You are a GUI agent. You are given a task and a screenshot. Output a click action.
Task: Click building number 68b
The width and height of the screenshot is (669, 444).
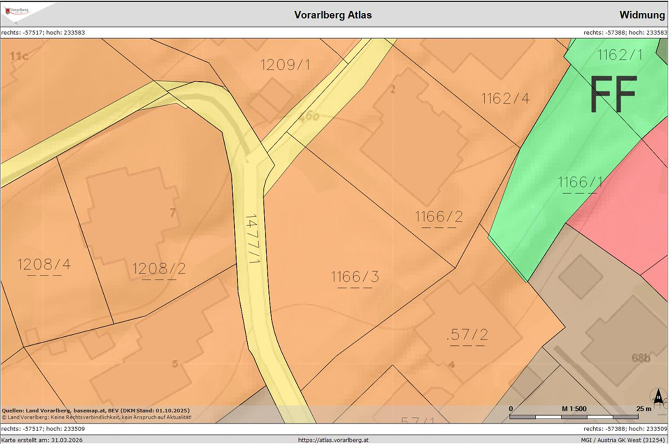coord(641,358)
